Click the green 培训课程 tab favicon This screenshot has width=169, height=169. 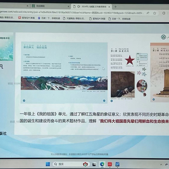point(33,6)
